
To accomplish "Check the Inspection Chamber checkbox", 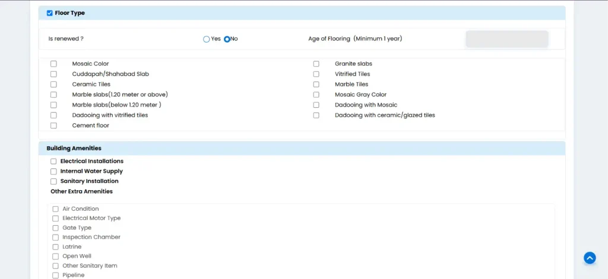I will [x=55, y=237].
